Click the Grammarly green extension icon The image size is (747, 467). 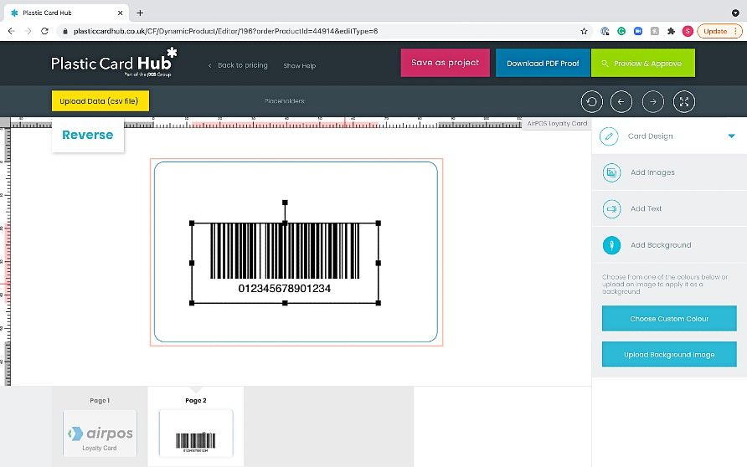click(x=621, y=32)
